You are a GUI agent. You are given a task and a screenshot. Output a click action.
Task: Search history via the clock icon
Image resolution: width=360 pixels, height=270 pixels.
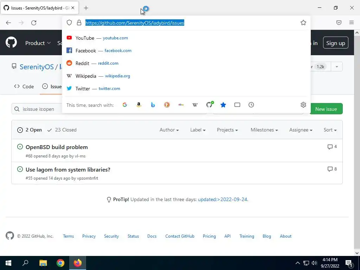(x=251, y=105)
